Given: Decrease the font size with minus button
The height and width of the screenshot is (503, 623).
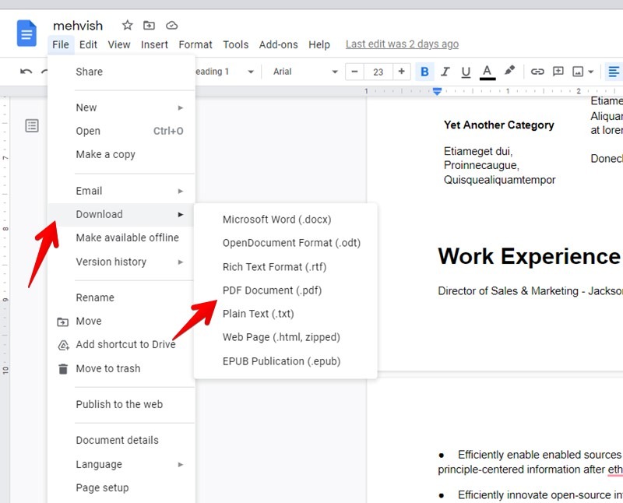Looking at the screenshot, I should tap(354, 71).
